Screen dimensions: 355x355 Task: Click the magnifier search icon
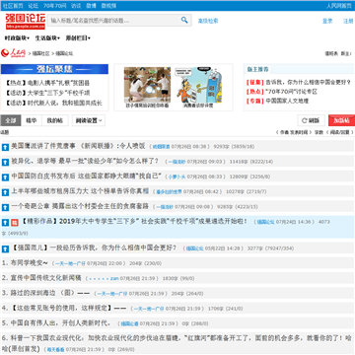click(x=184, y=21)
